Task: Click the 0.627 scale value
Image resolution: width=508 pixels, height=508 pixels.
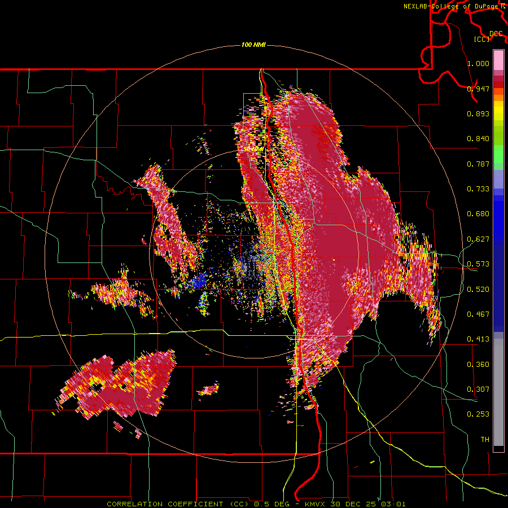Action: tap(478, 239)
